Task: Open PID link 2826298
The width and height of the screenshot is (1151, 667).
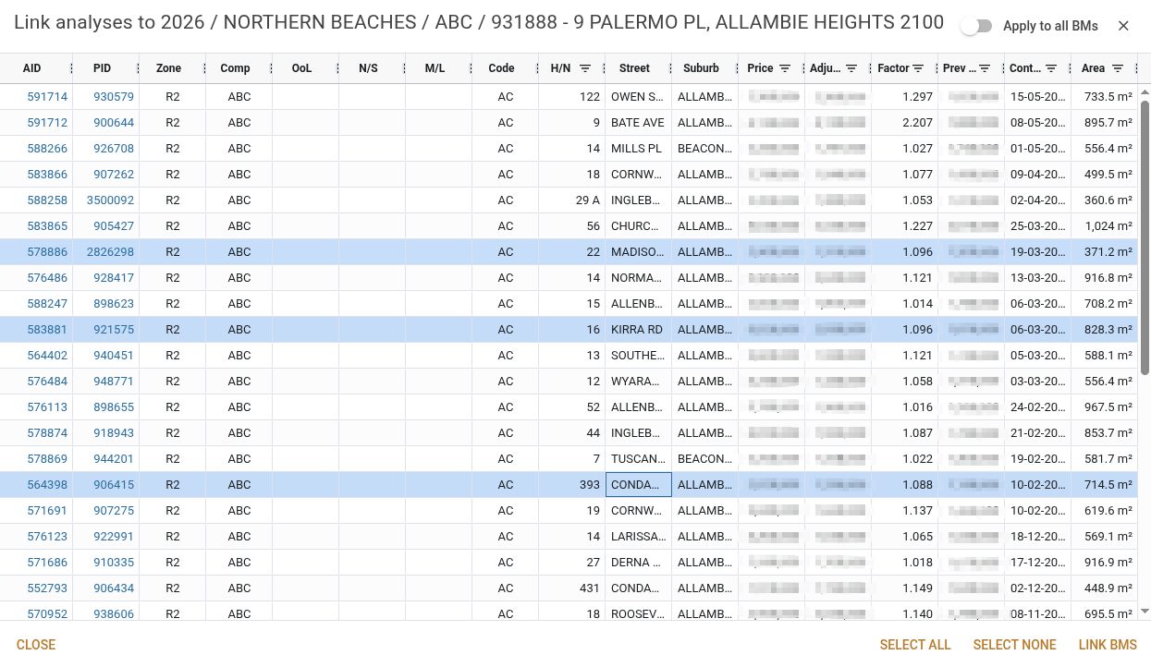Action: click(110, 251)
